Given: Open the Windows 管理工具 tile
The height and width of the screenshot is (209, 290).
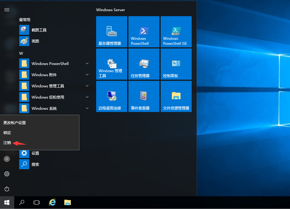Looking at the screenshot, I should click(x=112, y=64).
